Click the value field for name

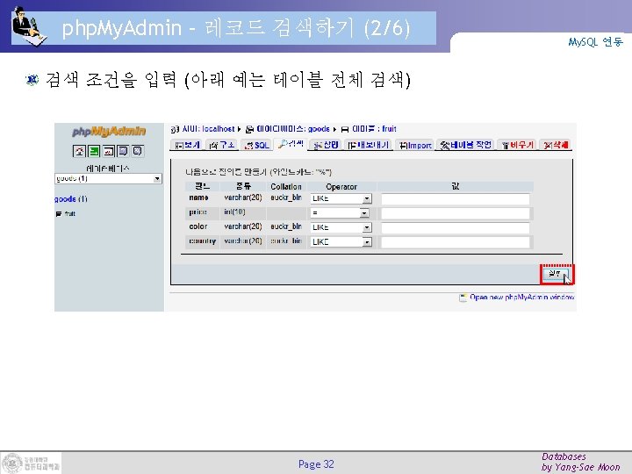(455, 199)
